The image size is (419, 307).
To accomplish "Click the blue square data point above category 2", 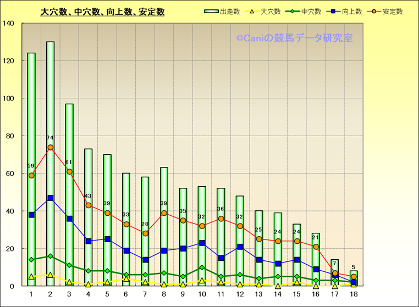I will click(x=51, y=198).
